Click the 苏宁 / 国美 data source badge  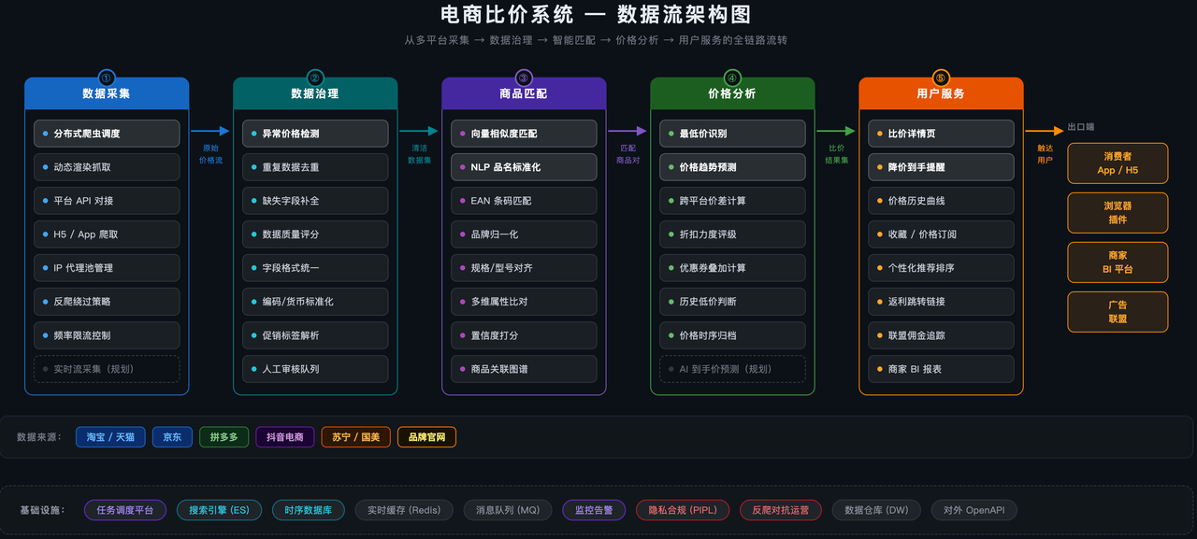click(355, 436)
